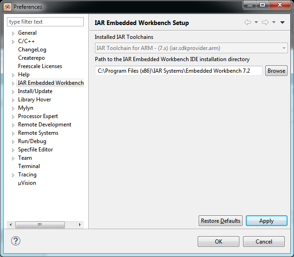Expand the IAR Embedded Workbench node
Image resolution: width=294 pixels, height=257 pixels.
[13, 83]
